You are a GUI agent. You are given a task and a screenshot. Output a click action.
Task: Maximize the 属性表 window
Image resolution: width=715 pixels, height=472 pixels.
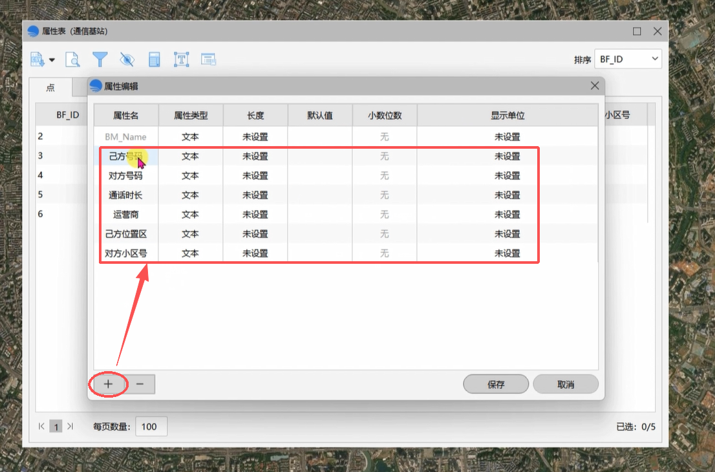coord(637,31)
